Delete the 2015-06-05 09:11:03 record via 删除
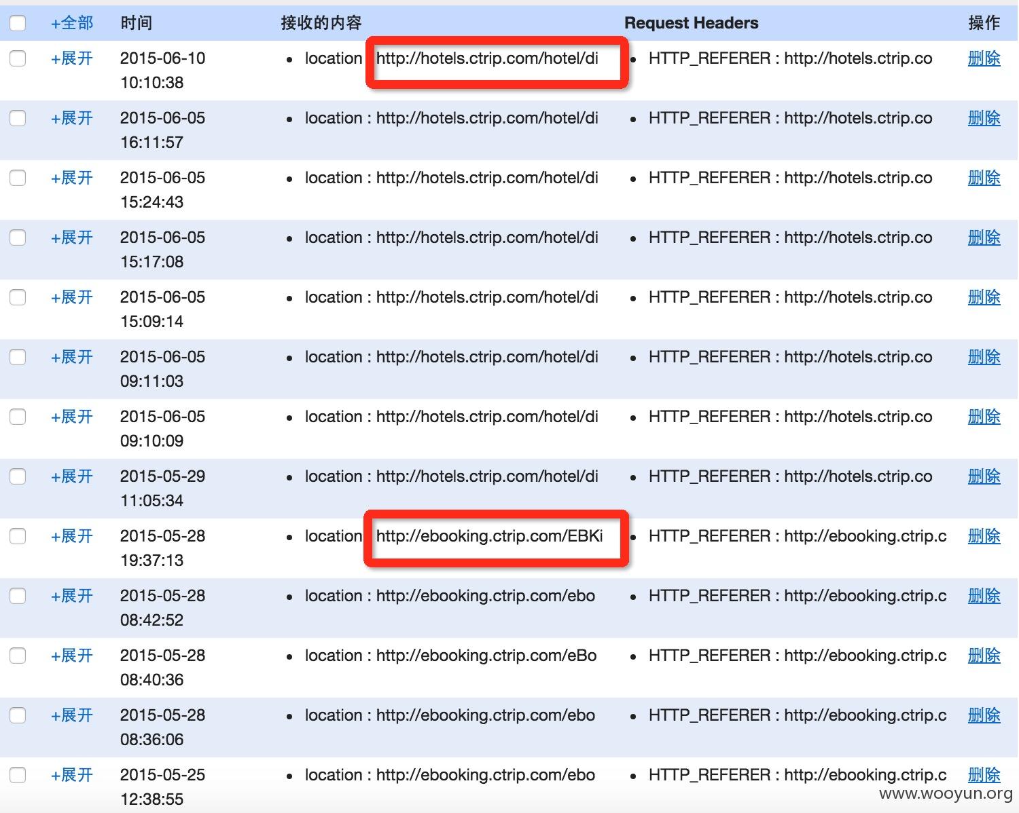 pos(984,357)
